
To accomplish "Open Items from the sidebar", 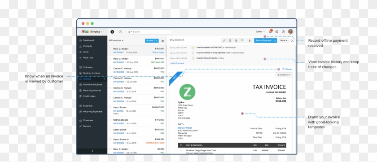I will [86, 52].
